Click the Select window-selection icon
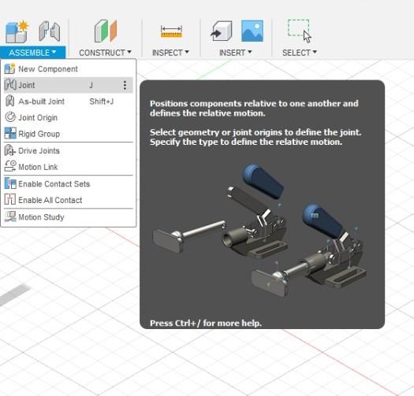414x396 pixels. [x=300, y=31]
